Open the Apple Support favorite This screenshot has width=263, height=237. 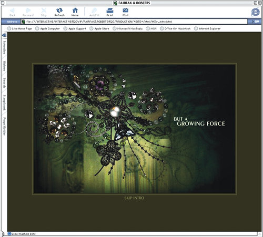pyautogui.click(x=75, y=28)
